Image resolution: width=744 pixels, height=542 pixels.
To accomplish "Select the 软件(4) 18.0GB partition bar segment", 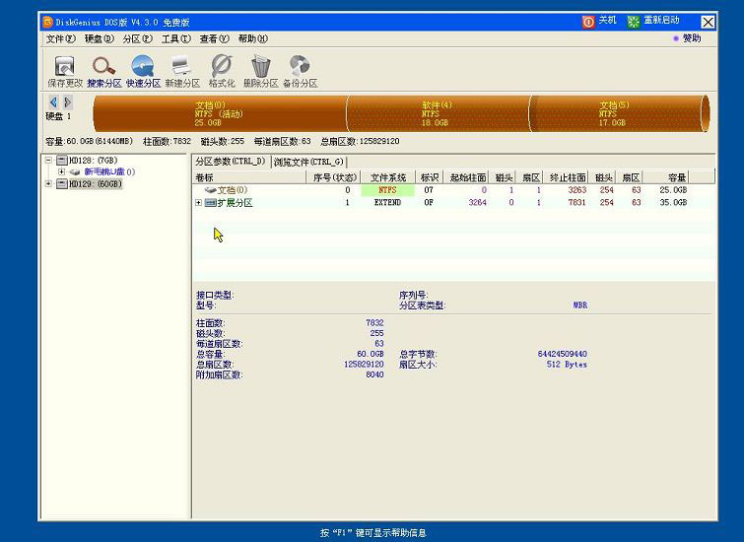I will pos(438,113).
